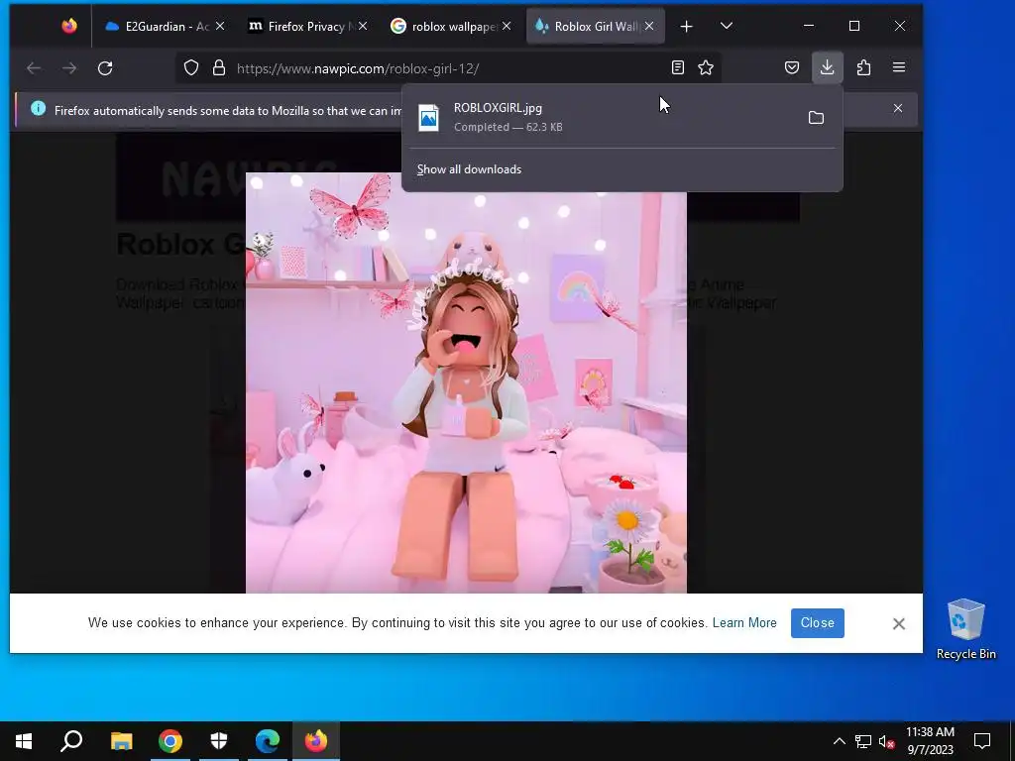This screenshot has height=761, width=1015.
Task: Toggle reader view icon
Action: click(x=678, y=68)
